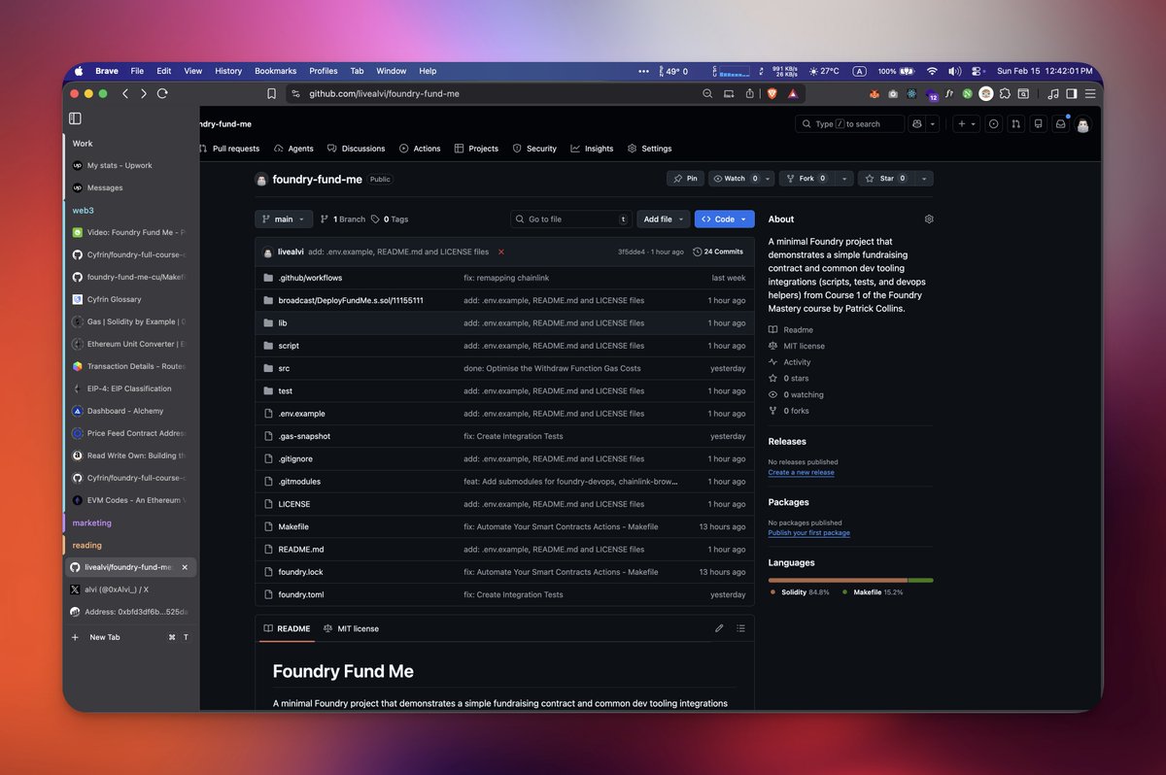This screenshot has width=1166, height=775.
Task: Open the Makefile file link
Action: click(x=293, y=526)
